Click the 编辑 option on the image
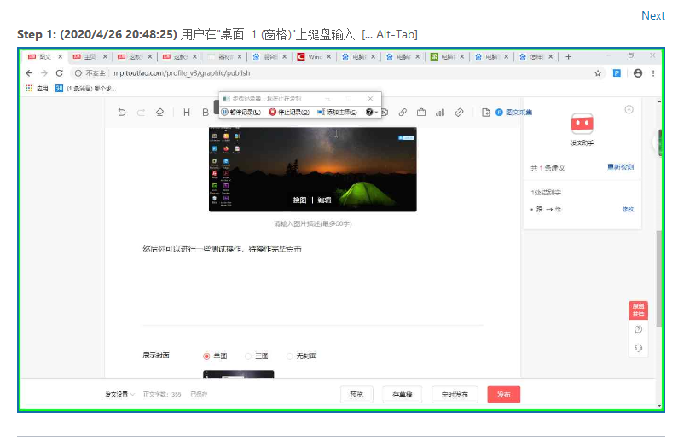678x446 pixels. pos(324,200)
